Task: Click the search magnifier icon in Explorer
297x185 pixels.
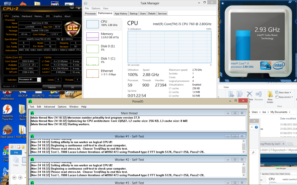Action: [x=253, y=153]
